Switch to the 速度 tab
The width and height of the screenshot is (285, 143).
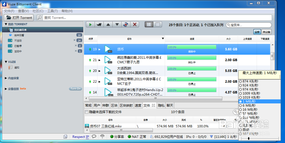coord(138,105)
